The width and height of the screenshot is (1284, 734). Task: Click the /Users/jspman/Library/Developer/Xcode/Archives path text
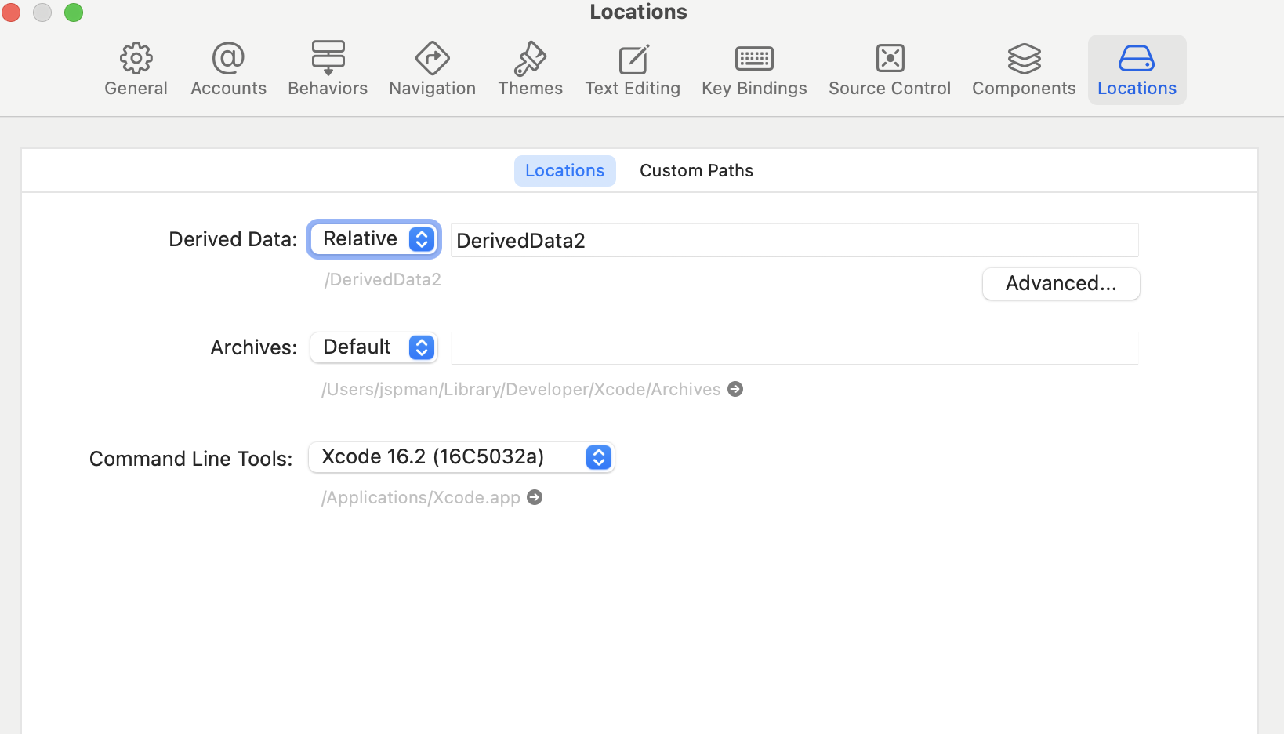point(520,390)
